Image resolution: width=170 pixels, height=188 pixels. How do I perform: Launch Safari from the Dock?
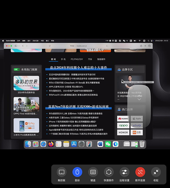pos(43,144)
